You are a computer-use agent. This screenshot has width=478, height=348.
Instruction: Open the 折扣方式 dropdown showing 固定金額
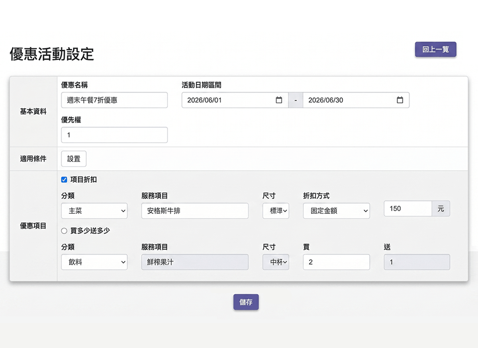336,211
